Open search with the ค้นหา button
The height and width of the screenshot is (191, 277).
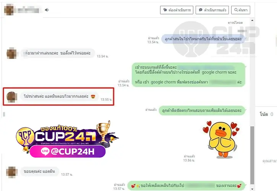241,10
